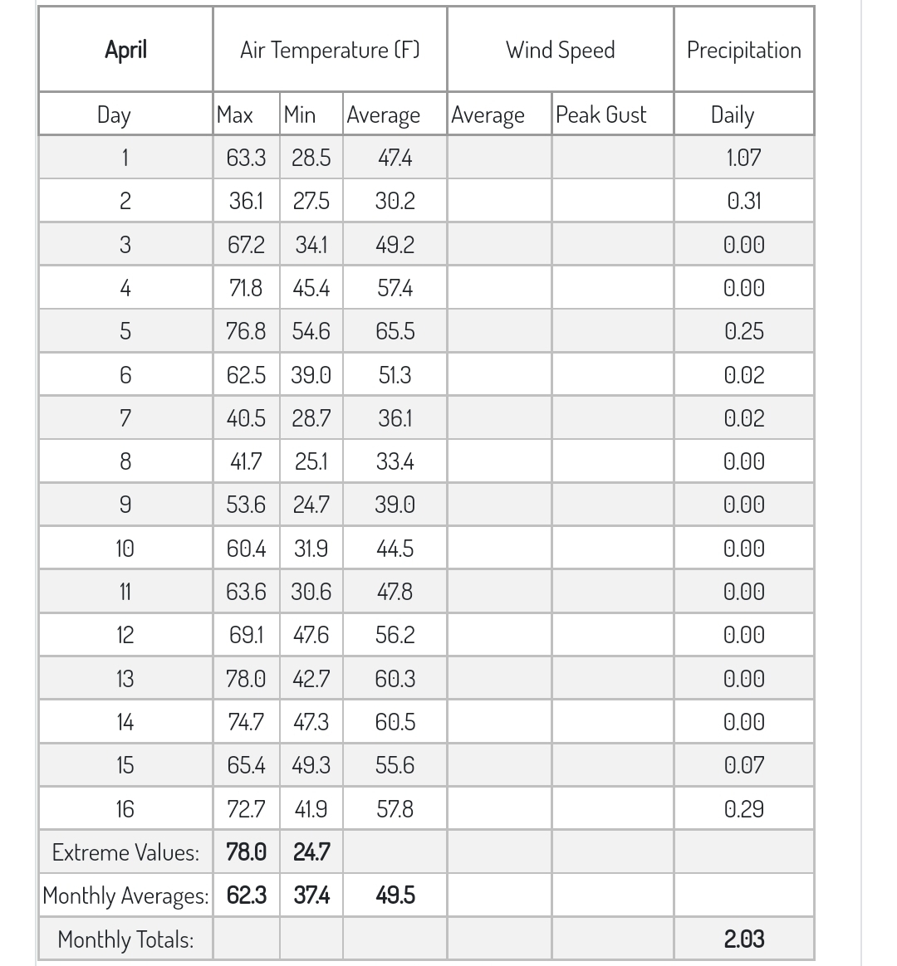Click day 12 min temperature 47.6
Viewport: 897px width, 966px height.
coord(311,635)
